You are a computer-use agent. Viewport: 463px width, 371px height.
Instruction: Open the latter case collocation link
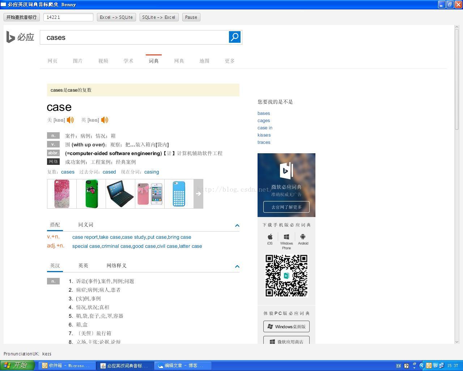(x=190, y=246)
